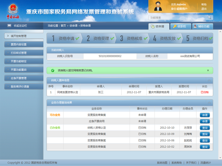Go to step 3 资格核准

[132, 38]
